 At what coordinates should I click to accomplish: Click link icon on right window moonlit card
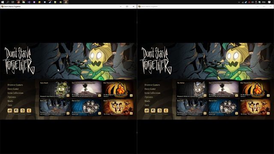[236, 95]
